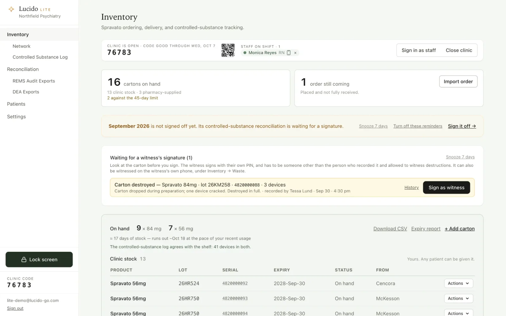The height and width of the screenshot is (316, 506).
Task: Open the DEA Exports page
Action: (x=26, y=92)
